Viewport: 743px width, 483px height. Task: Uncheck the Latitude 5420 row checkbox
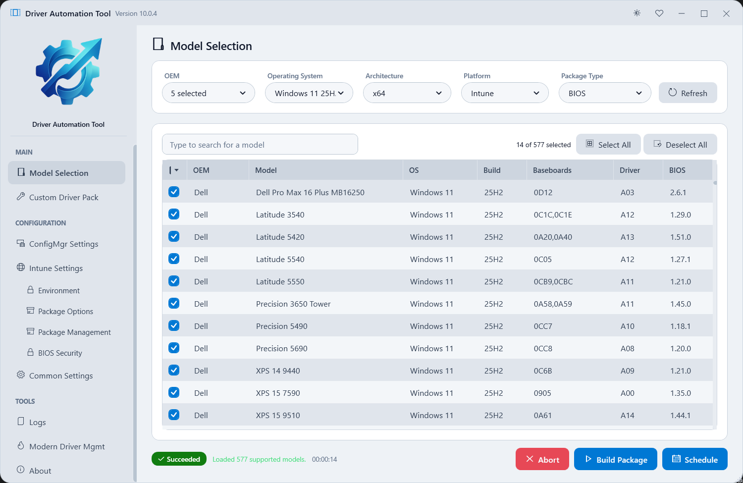click(x=174, y=236)
